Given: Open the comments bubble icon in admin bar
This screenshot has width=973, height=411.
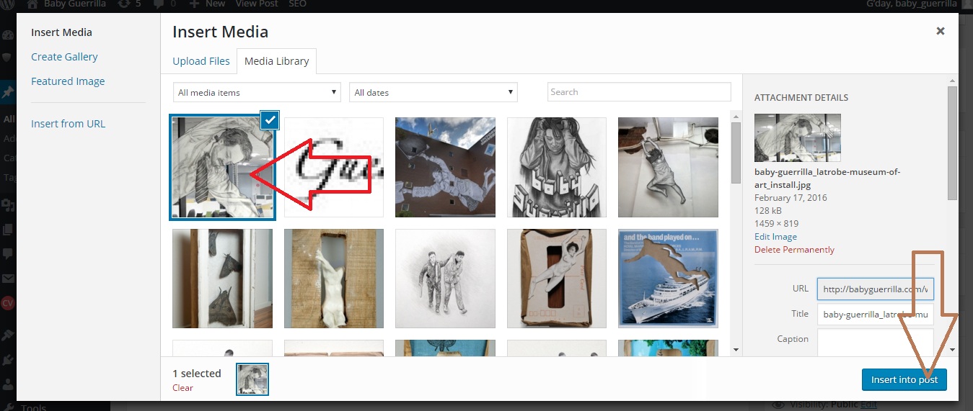Looking at the screenshot, I should pos(158,4).
